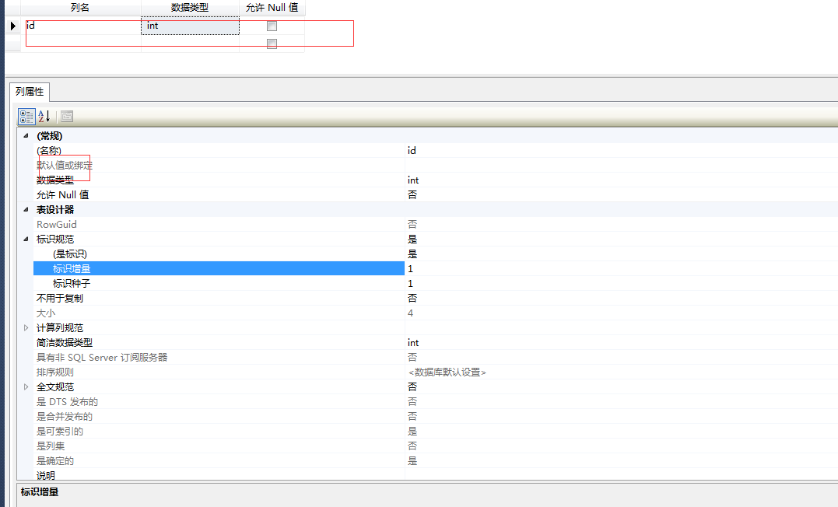Screen dimensions: 838x507
Task: Select the 不用于复制 property
Action: tap(219, 298)
